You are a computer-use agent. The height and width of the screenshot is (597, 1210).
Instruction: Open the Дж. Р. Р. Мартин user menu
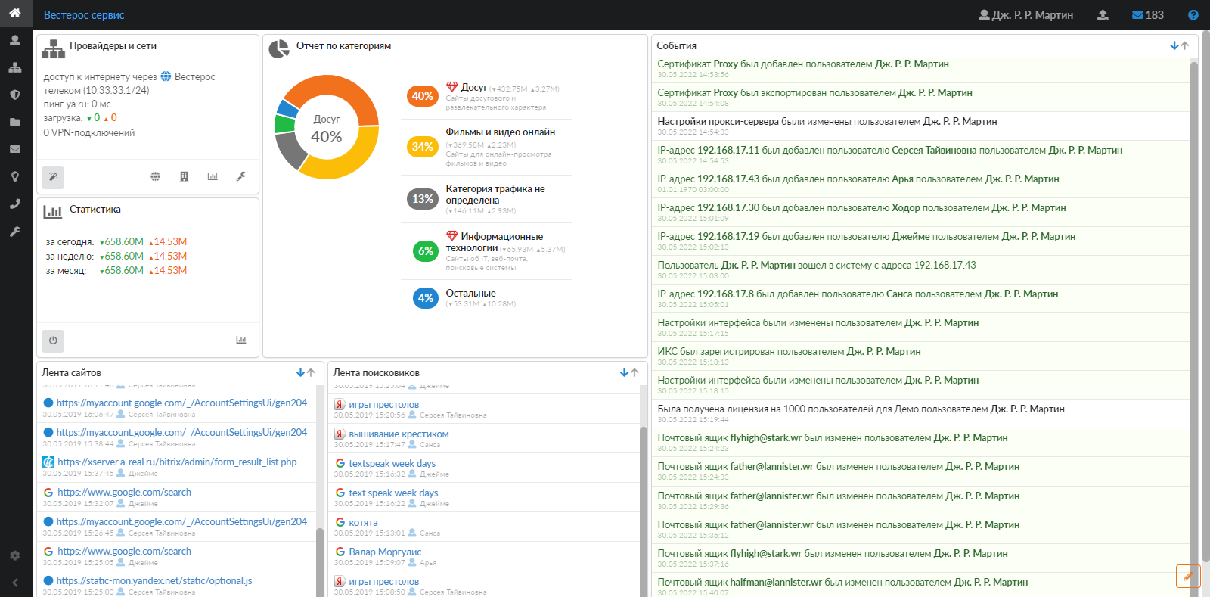pos(1025,15)
